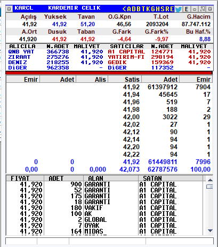The image size is (218, 247).
Task: Select the ZIRAAT buyer row
Action: click(x=55, y=57)
